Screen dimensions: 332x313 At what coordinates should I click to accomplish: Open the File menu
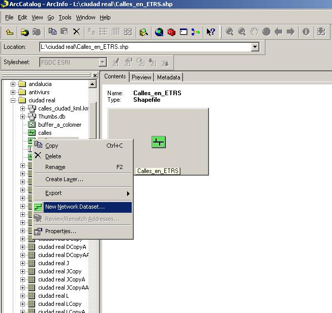(9, 17)
